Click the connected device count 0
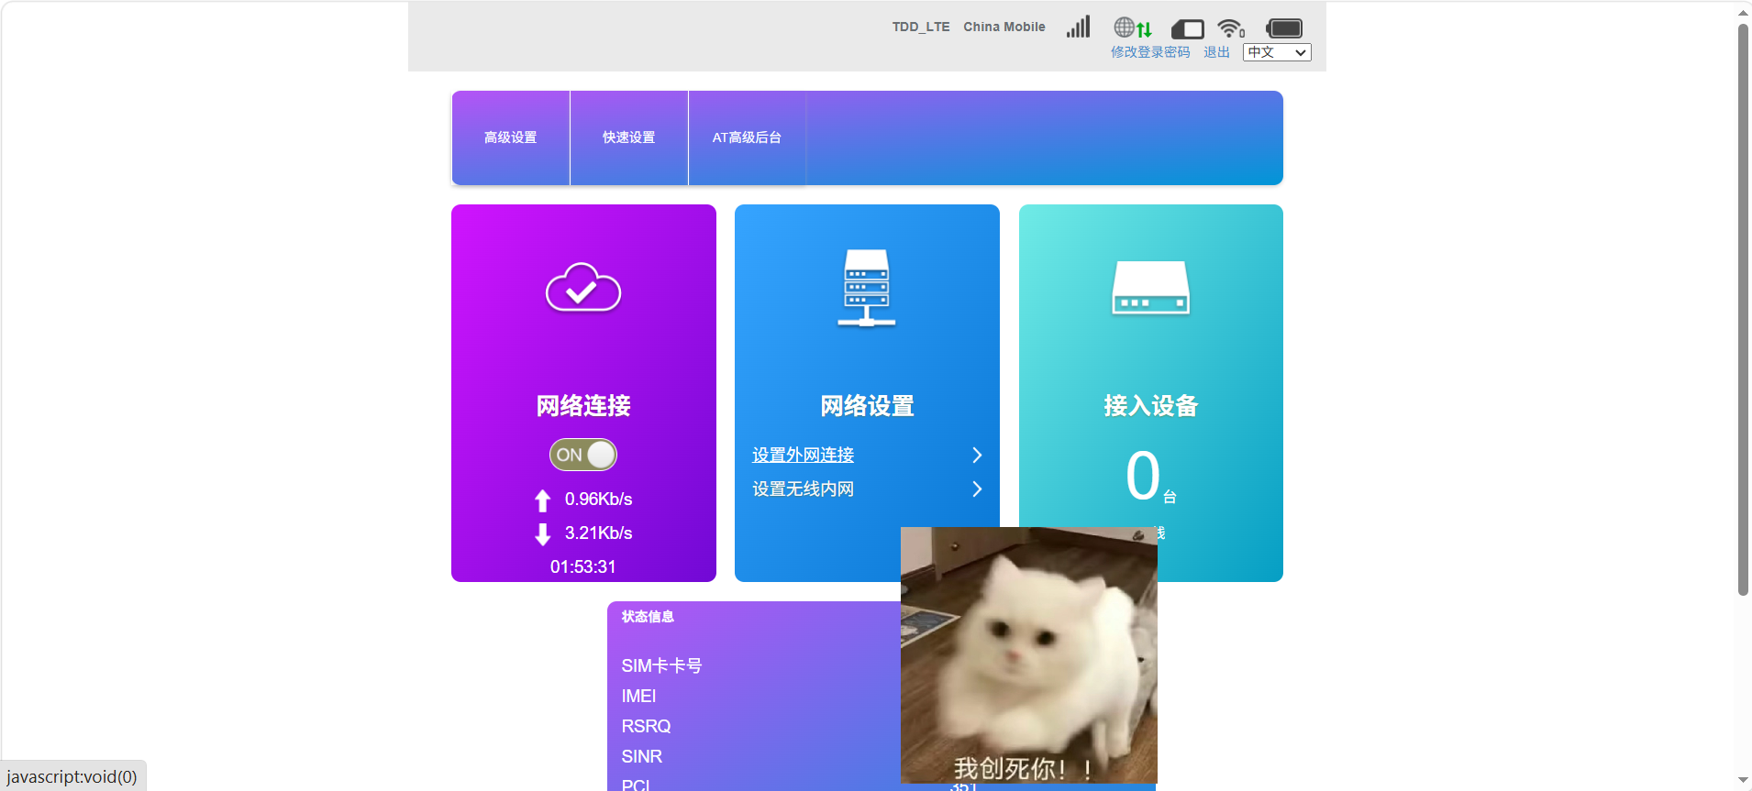The width and height of the screenshot is (1752, 791). 1143,476
